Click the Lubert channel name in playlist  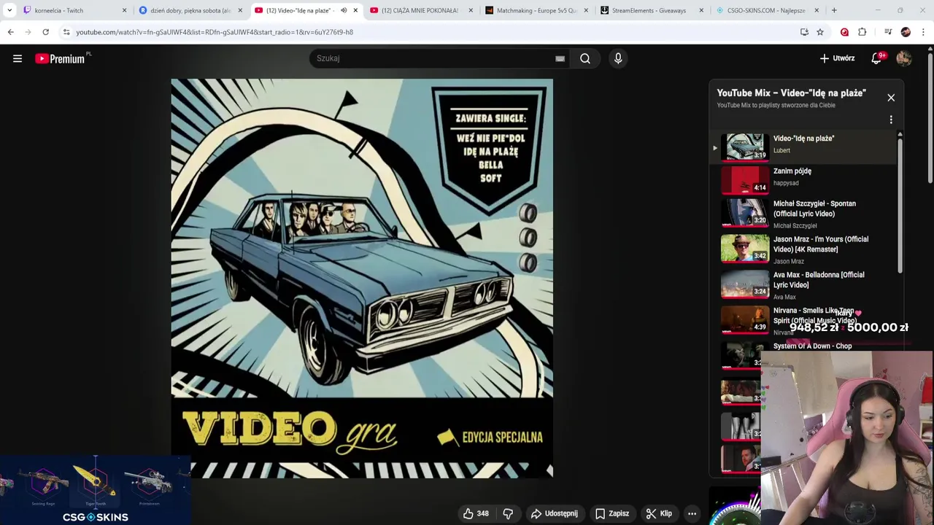781,150
